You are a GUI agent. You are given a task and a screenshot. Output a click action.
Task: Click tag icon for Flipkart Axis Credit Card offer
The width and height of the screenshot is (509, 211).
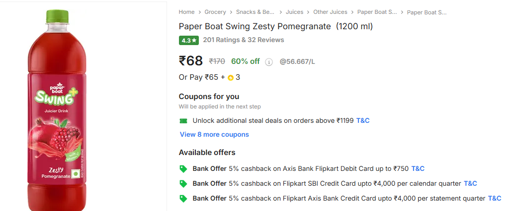(x=183, y=199)
